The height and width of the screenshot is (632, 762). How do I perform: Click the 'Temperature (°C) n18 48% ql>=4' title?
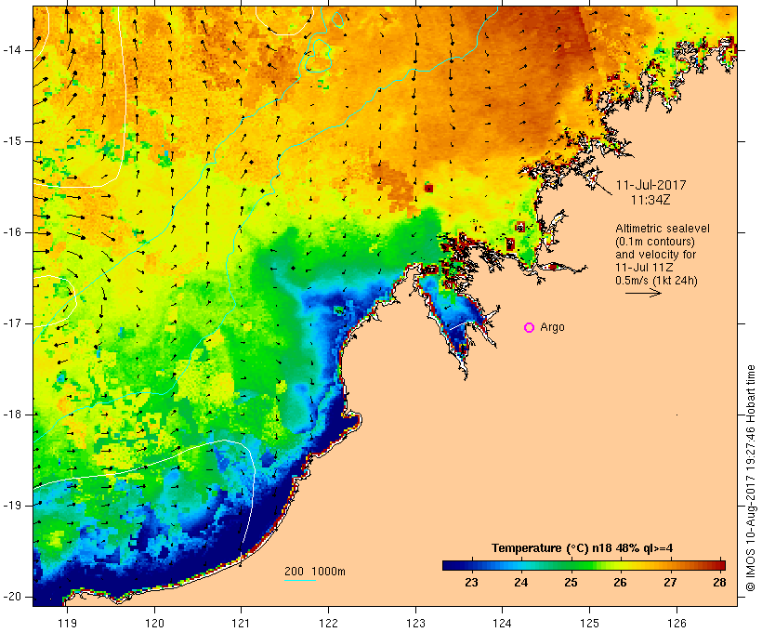pos(583,548)
